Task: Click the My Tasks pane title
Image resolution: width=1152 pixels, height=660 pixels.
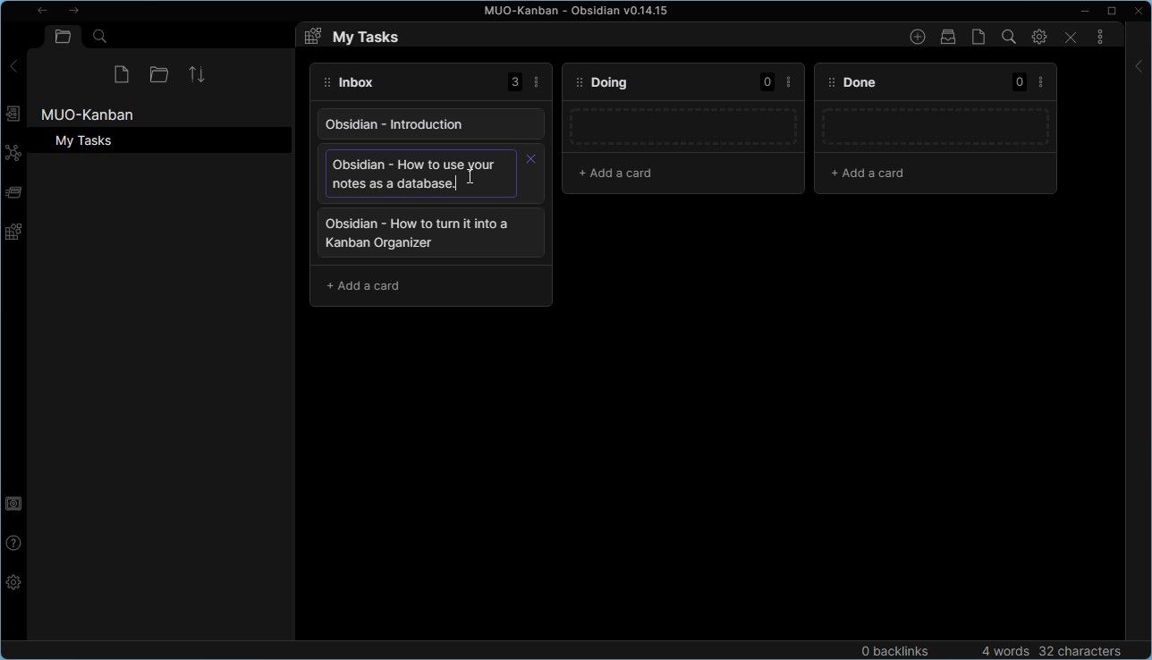Action: tap(365, 37)
